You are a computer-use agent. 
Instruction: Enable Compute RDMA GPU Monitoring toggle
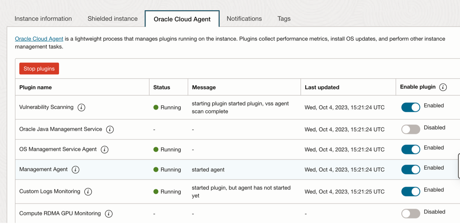point(410,214)
